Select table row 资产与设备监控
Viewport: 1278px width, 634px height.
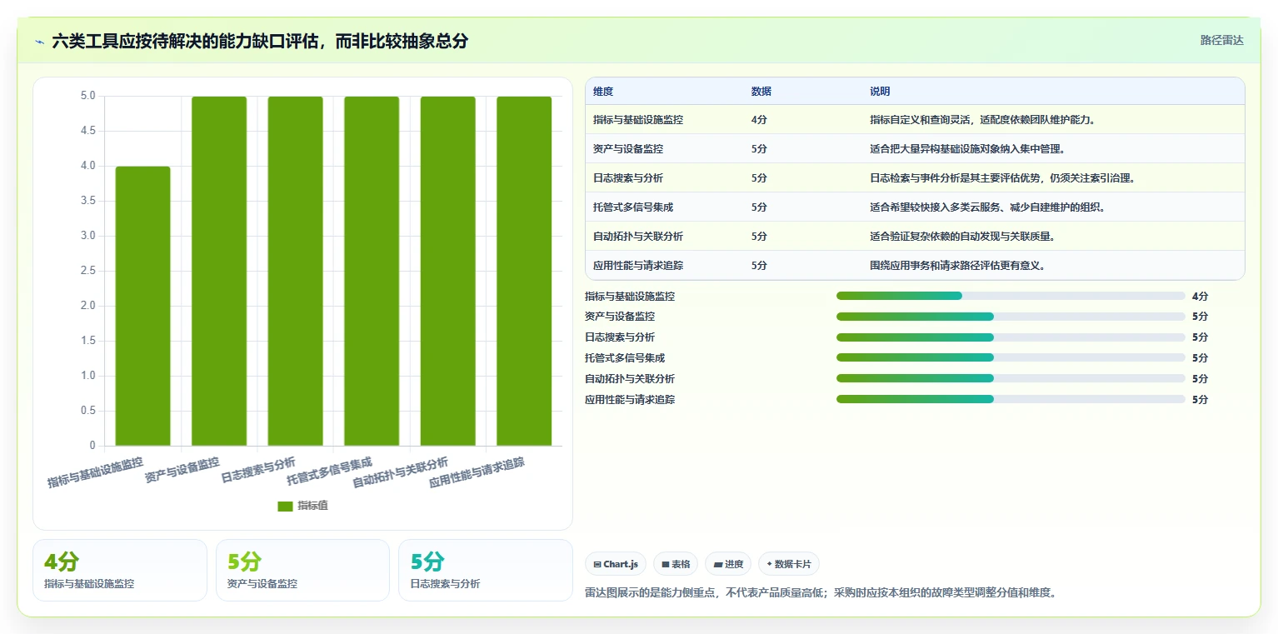[915, 148]
